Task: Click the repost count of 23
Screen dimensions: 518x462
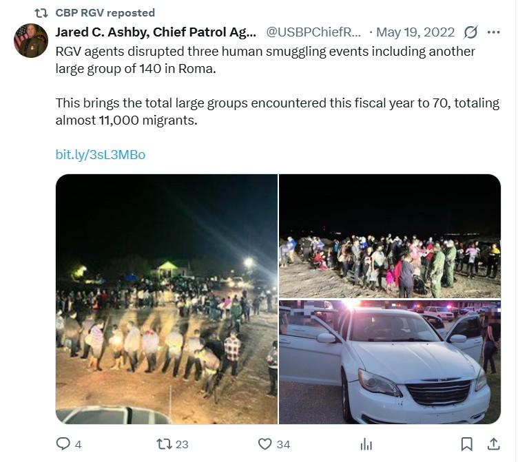Action: [x=182, y=445]
